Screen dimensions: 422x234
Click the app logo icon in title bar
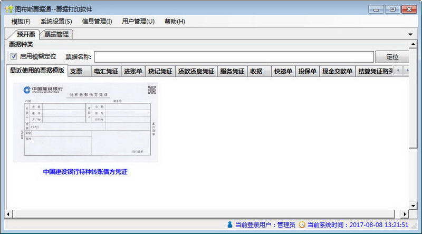9,9
